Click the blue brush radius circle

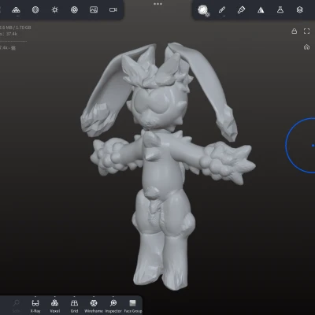coord(301,145)
